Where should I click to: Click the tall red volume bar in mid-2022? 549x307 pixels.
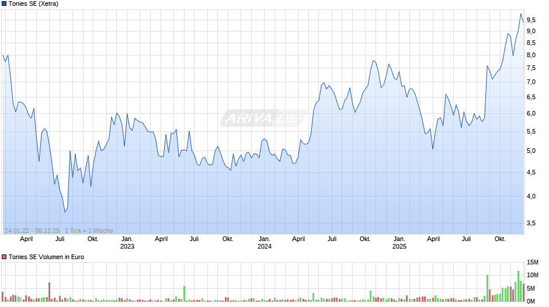pos(50,292)
